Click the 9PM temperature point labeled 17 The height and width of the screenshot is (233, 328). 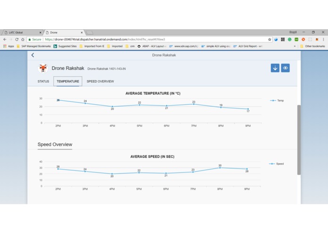tap(248, 109)
